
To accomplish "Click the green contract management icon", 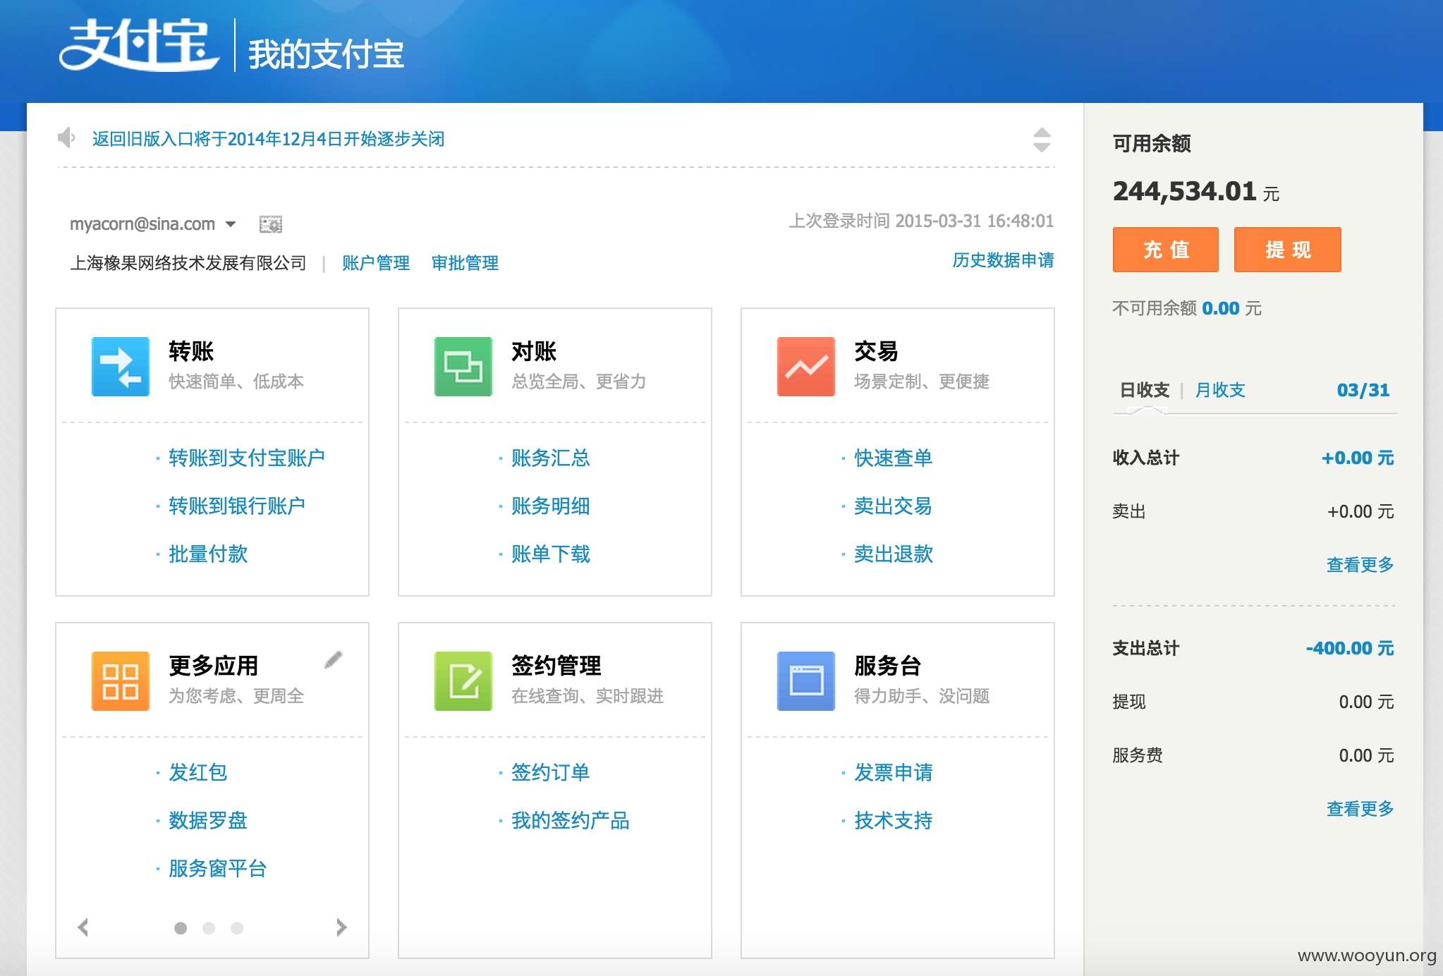I will tap(463, 681).
